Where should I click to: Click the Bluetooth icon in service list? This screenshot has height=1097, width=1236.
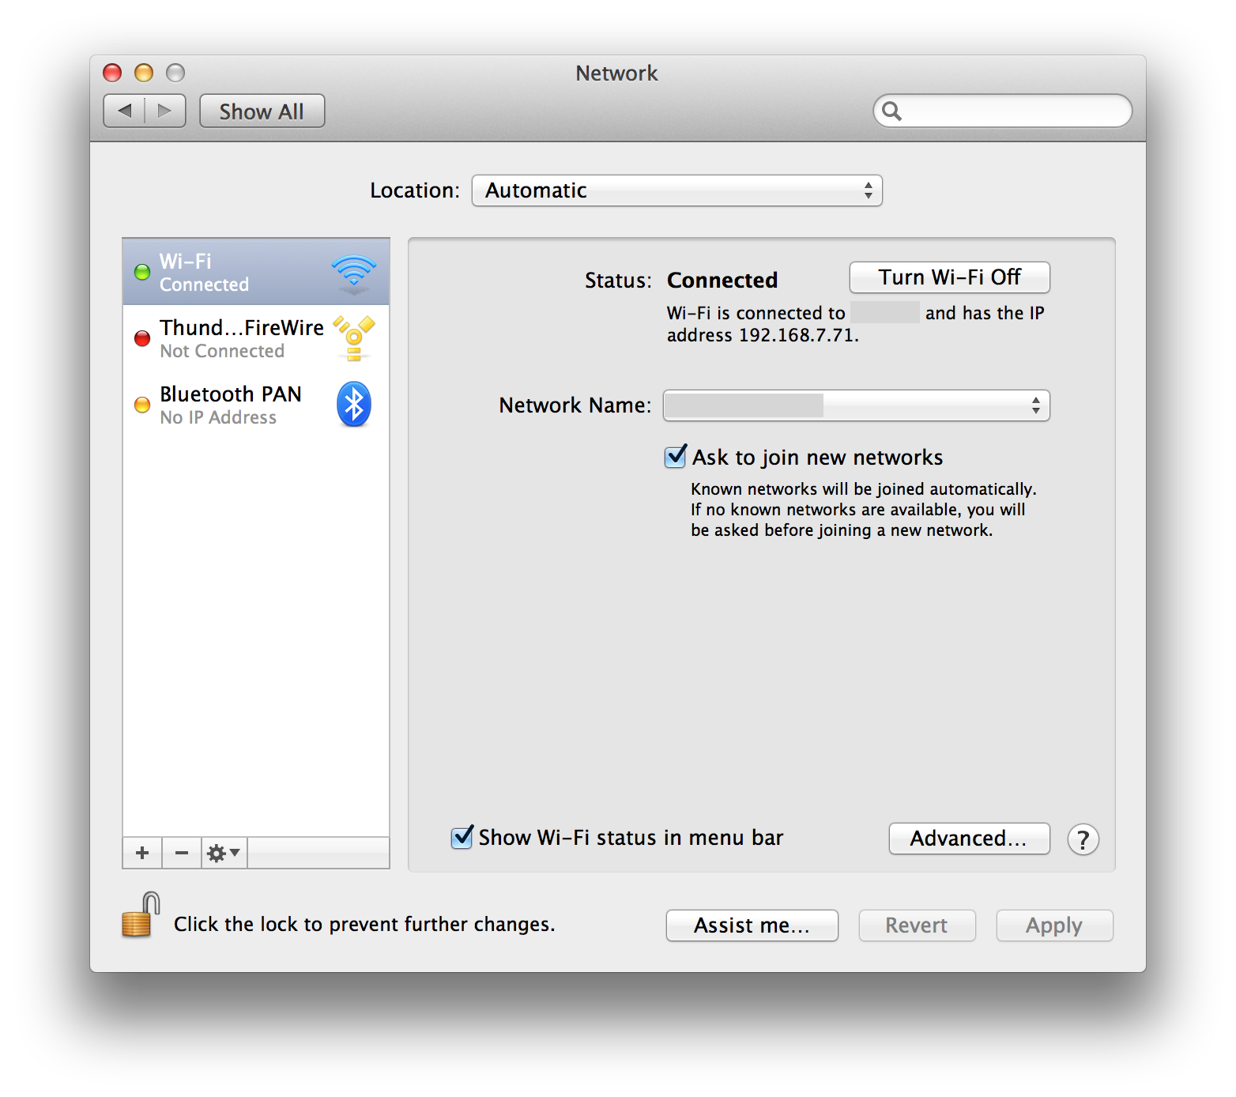pos(353,405)
